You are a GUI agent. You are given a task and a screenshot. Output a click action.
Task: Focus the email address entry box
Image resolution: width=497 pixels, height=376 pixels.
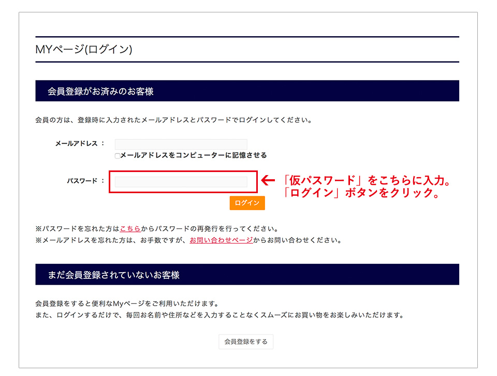point(181,144)
